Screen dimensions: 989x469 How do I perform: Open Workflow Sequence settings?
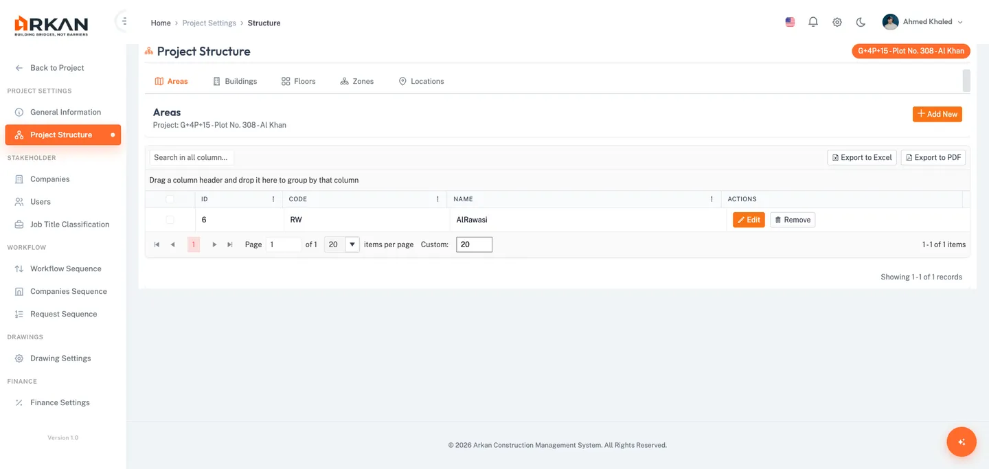click(65, 268)
